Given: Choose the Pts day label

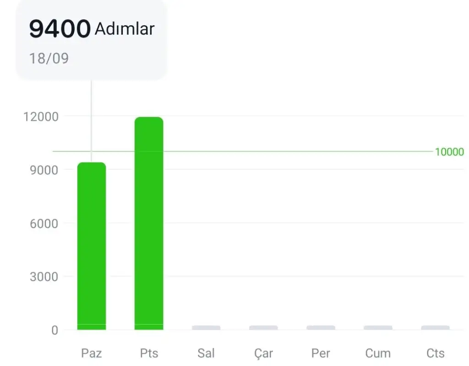Looking at the screenshot, I should click(149, 353).
